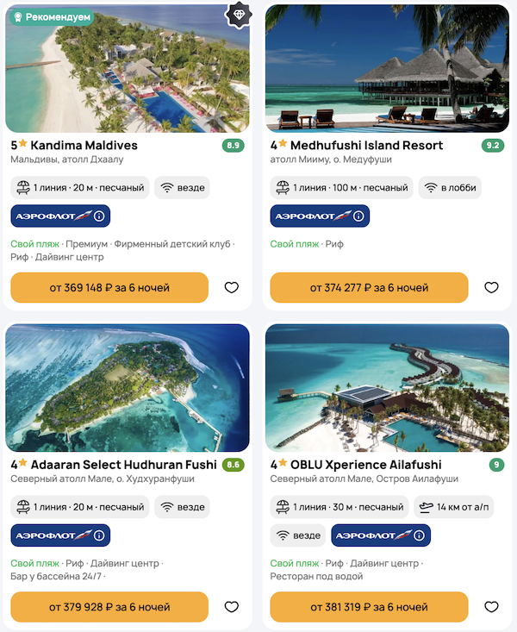The image size is (517, 632).
Task: Click Adaaran Select Hudhuran Fushi aerial photo
Action: 128,388
